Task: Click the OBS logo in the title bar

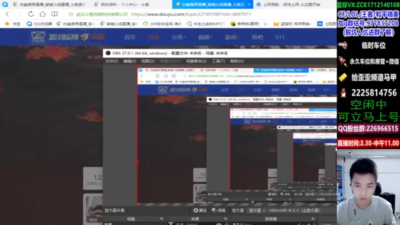Action: pos(108,53)
